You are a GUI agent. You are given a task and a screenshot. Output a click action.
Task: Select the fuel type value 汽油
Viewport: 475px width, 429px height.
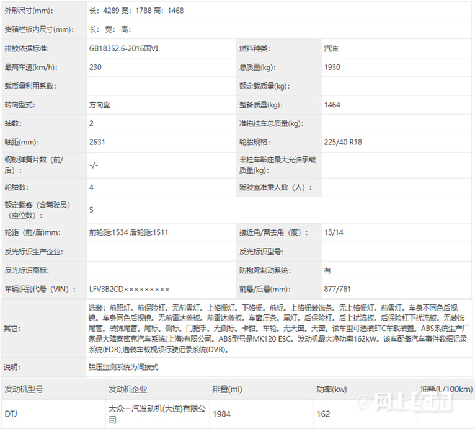(x=331, y=48)
